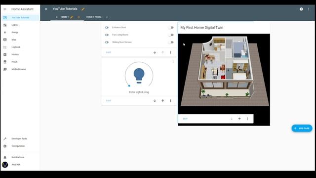
Task: Move the entities card up
Action: point(163,52)
